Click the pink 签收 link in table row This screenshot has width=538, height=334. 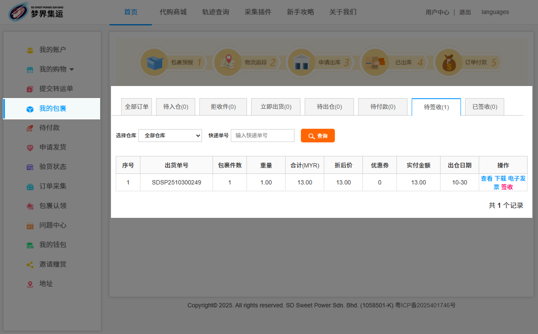(507, 187)
